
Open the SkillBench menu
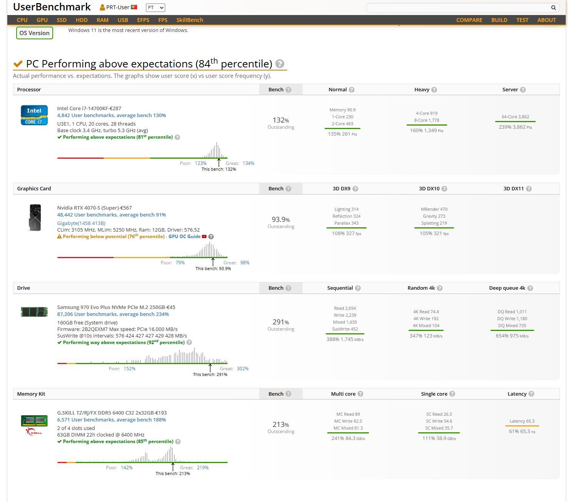click(190, 20)
